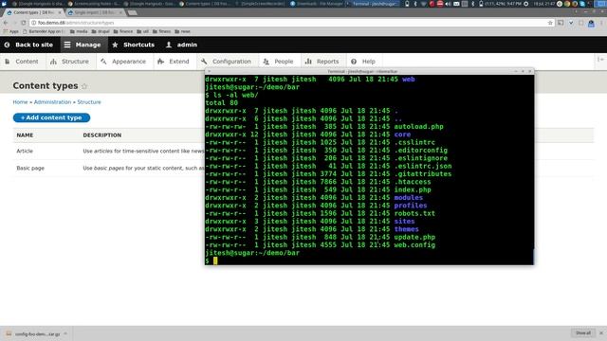Click the volume speaker tray icon
This screenshot has height=341, width=607.
tap(448, 4)
